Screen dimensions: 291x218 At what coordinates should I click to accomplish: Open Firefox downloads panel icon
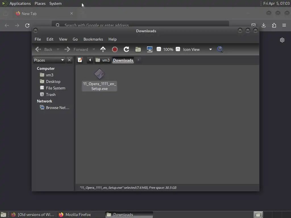coord(263,25)
